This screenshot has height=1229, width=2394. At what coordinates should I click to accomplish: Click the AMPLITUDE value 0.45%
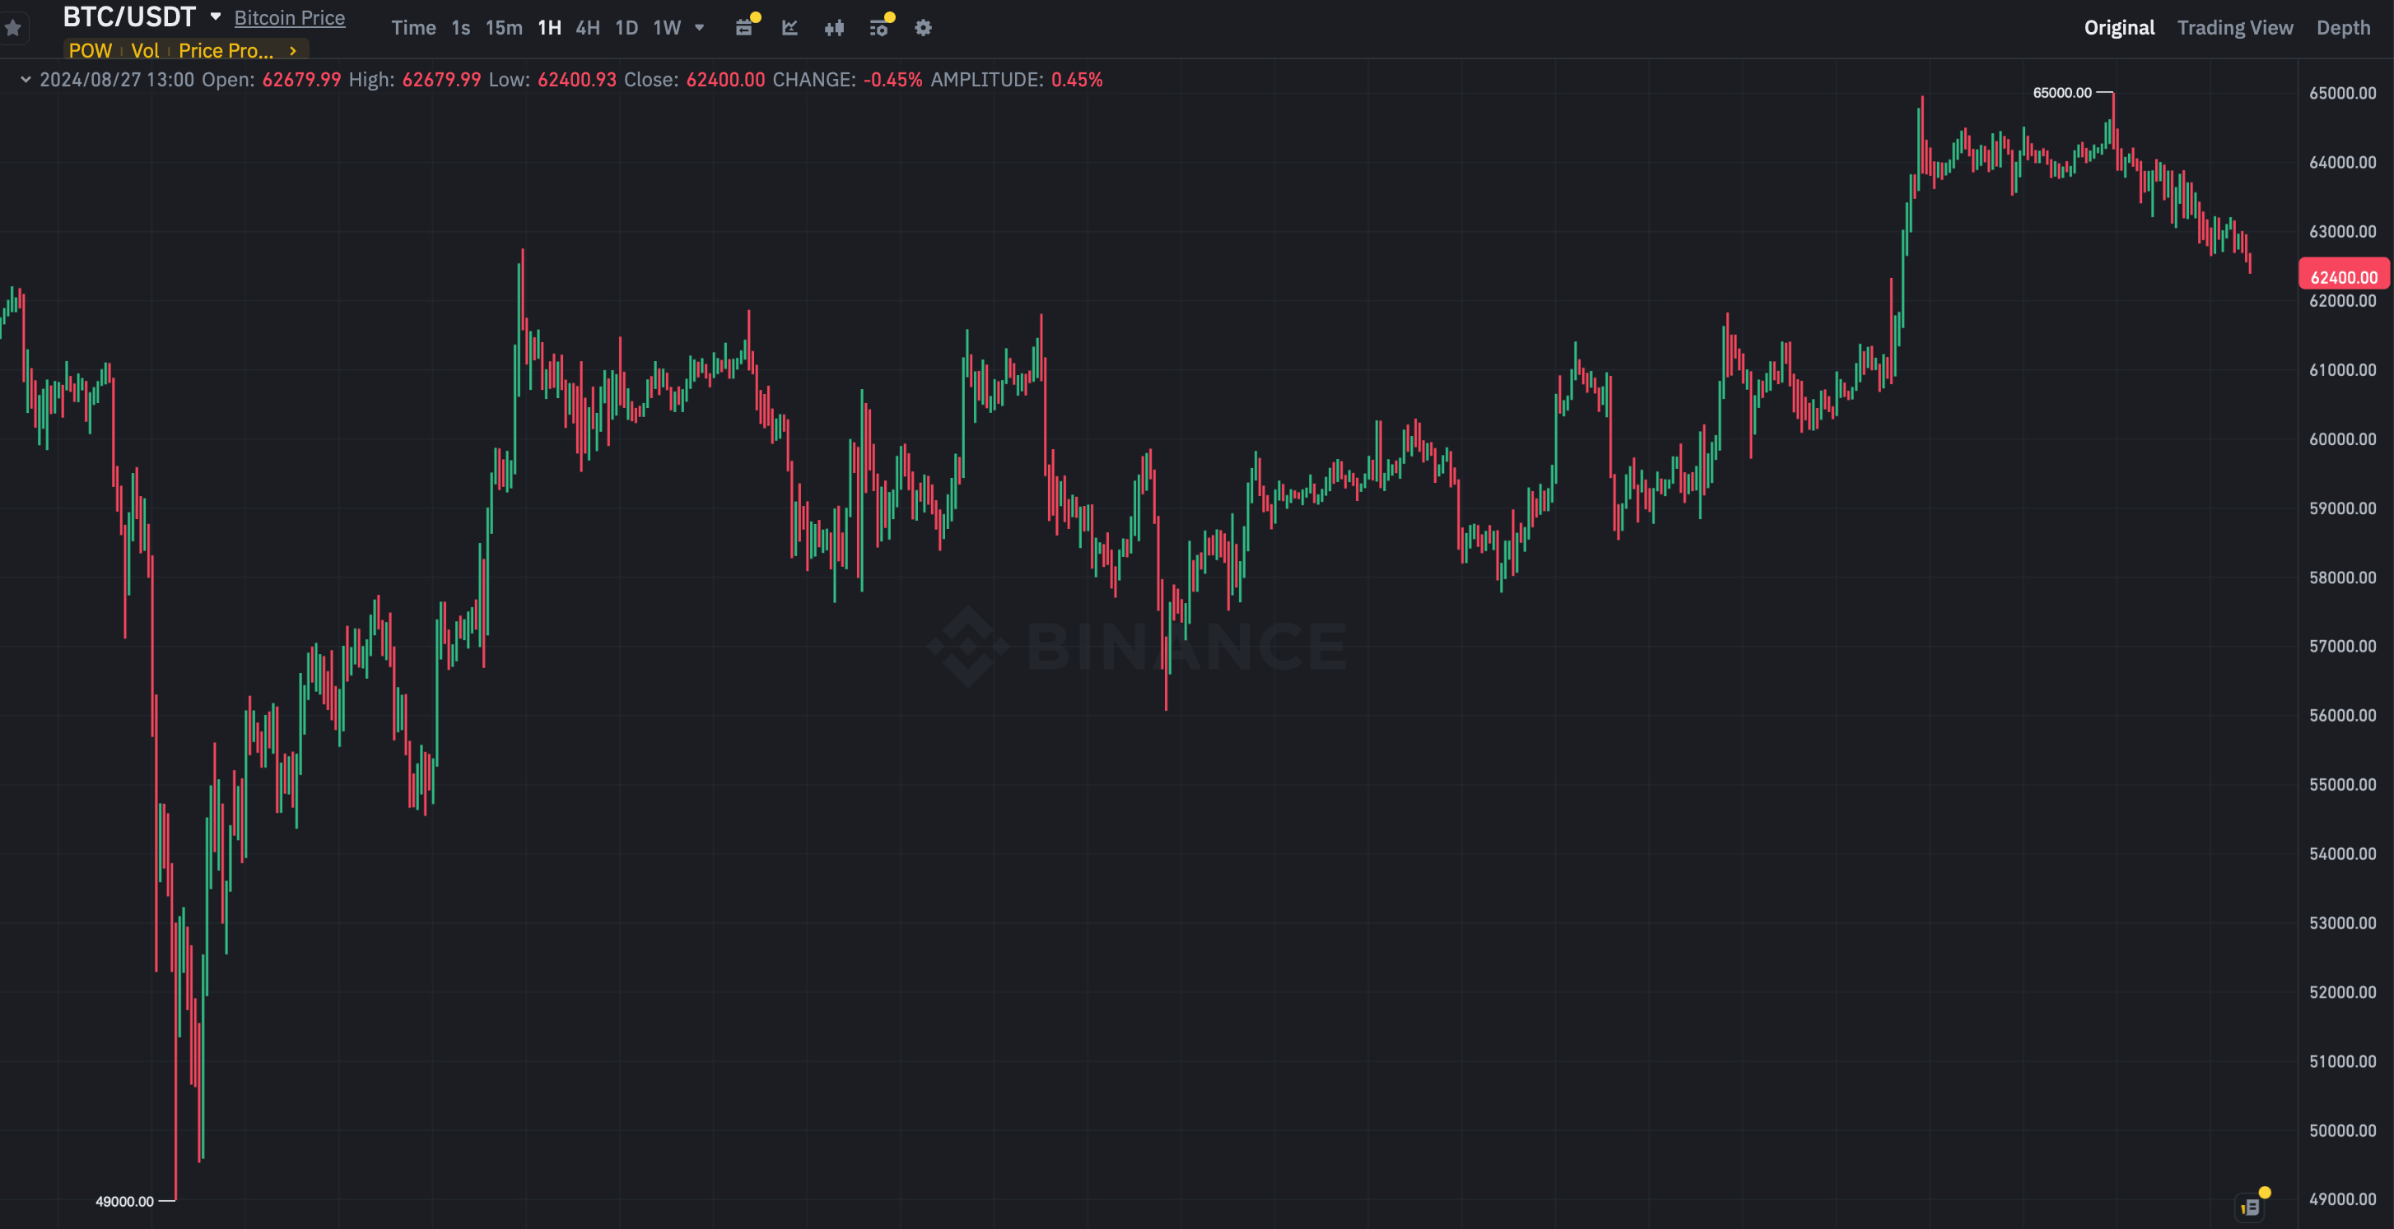click(x=1076, y=80)
